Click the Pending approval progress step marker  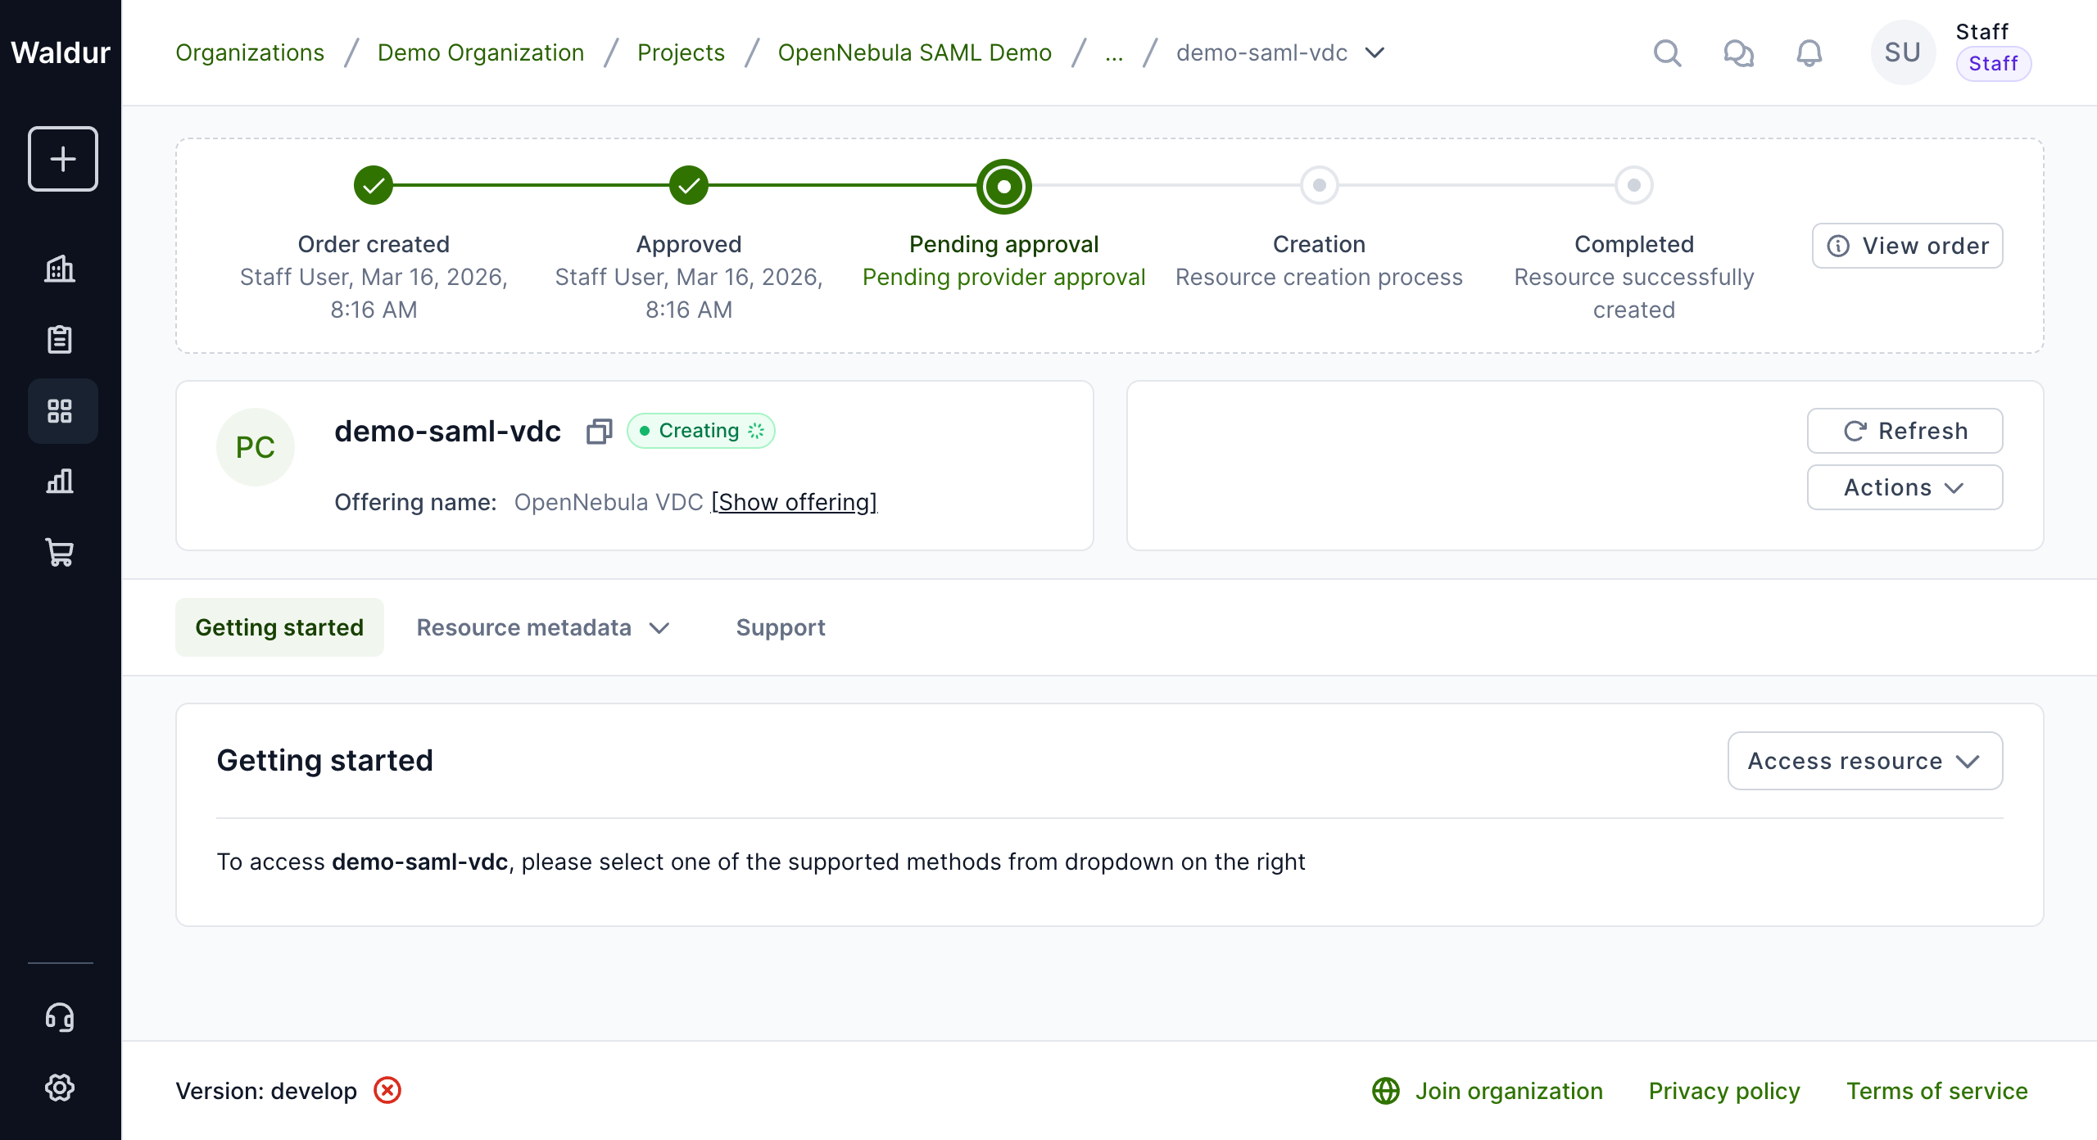(1003, 186)
